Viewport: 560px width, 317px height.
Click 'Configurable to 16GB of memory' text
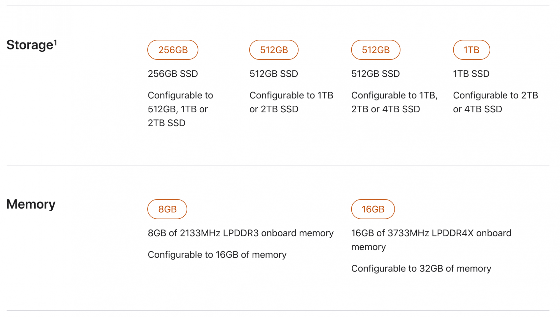coord(217,255)
